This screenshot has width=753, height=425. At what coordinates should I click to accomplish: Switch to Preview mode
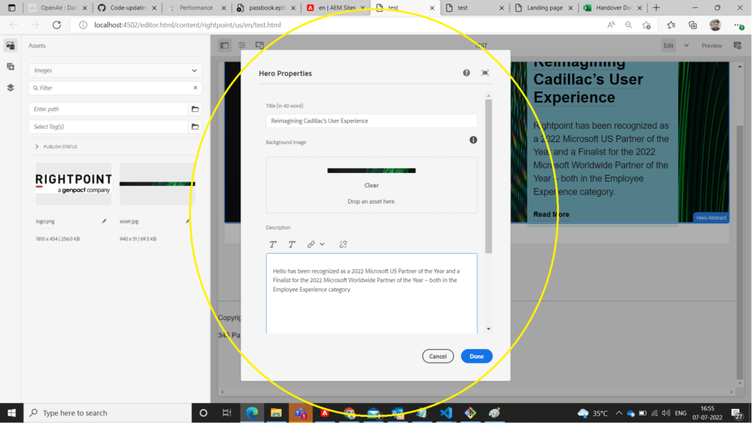click(712, 46)
